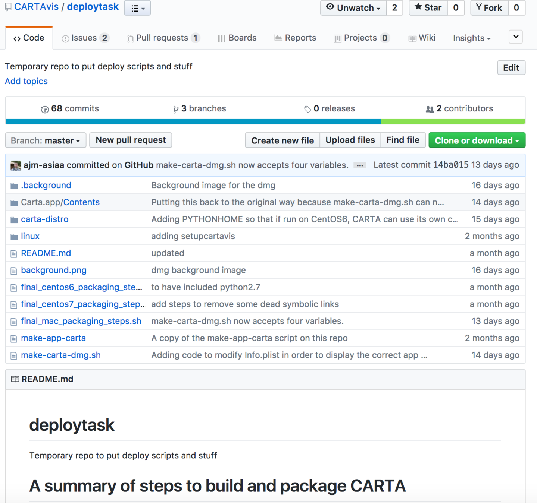537x503 pixels.
Task: Click the folder icon beside carta-distro
Action: [14, 220]
